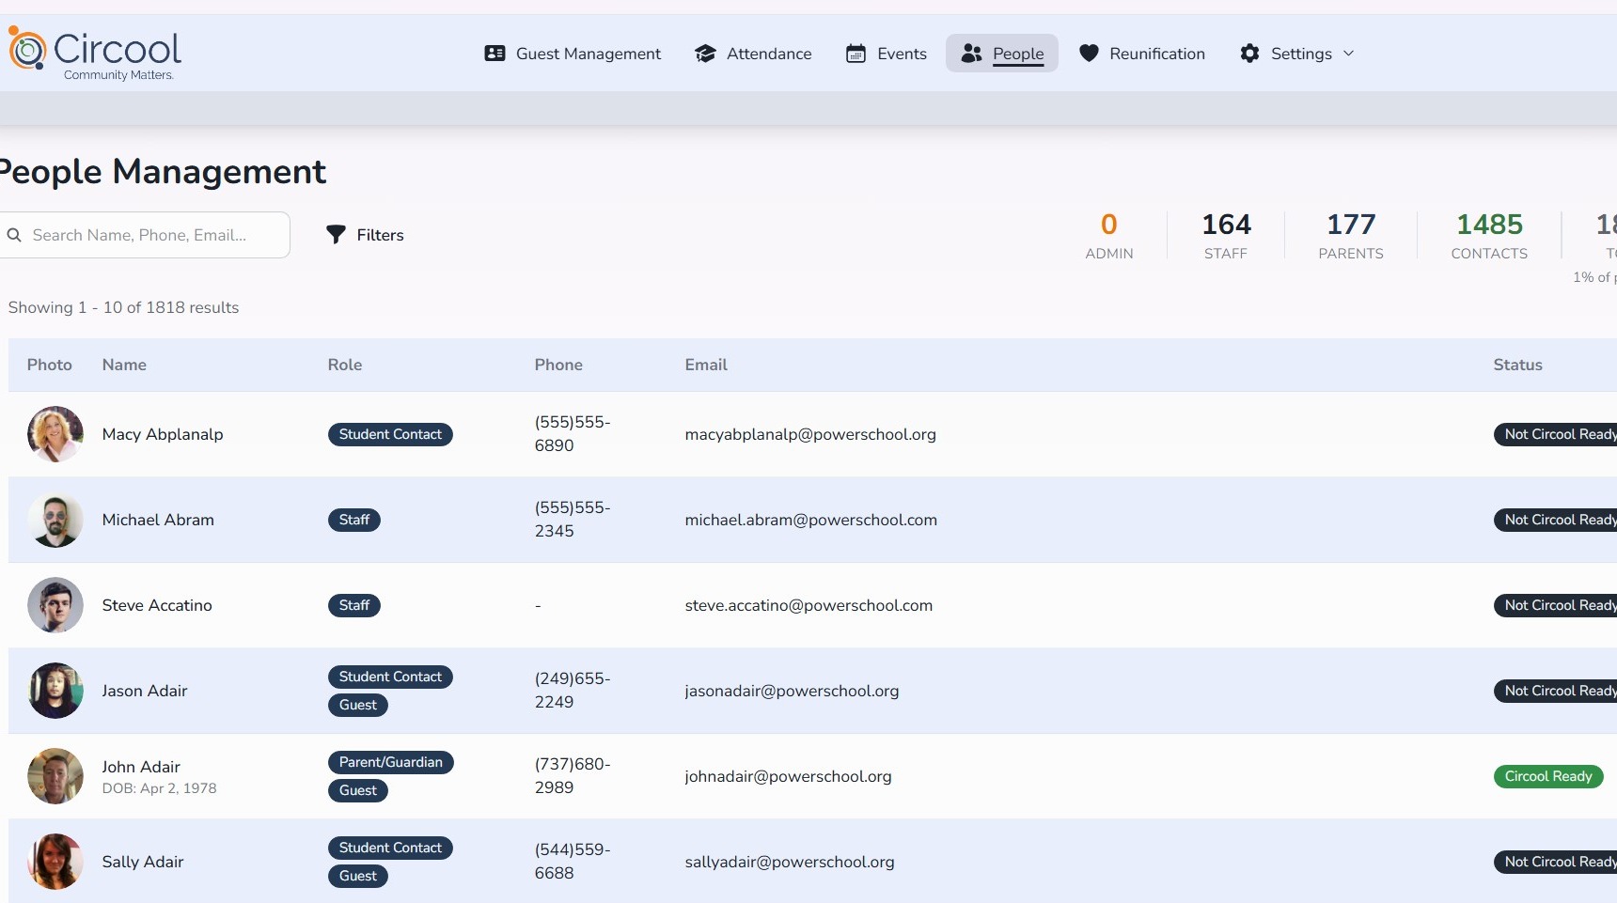Click the 177 PARENTS count

point(1351,235)
